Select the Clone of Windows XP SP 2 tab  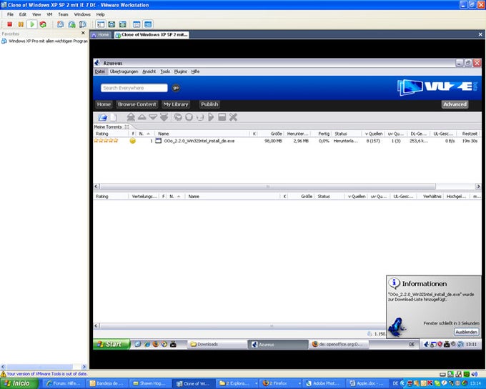pyautogui.click(x=152, y=35)
